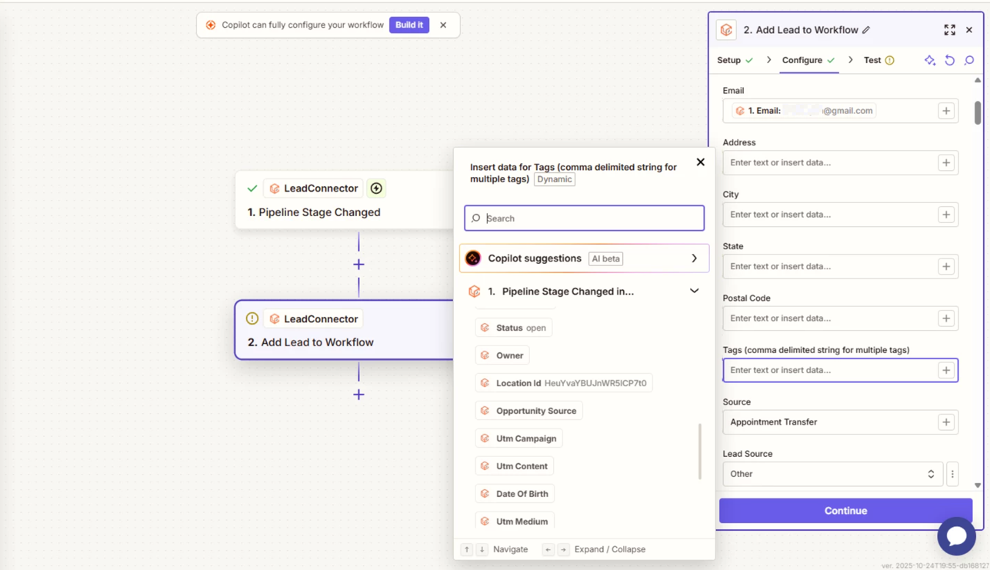Switch to the Setup tab
The height and width of the screenshot is (570, 990).
(x=728, y=60)
